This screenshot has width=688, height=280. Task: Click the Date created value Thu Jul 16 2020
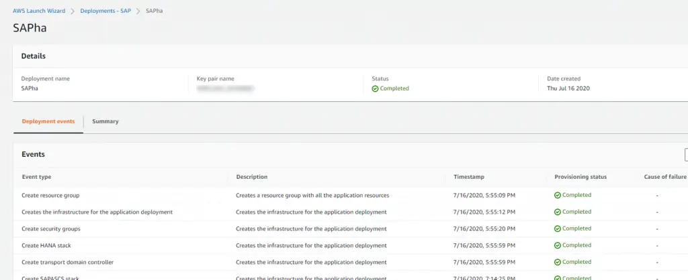pos(568,88)
